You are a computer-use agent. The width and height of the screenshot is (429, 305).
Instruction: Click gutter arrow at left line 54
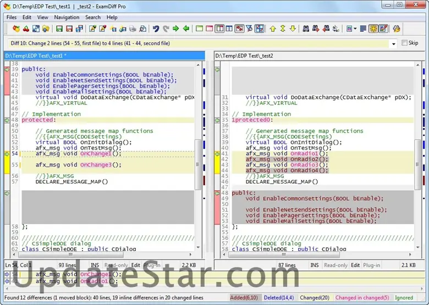[x=7, y=154]
